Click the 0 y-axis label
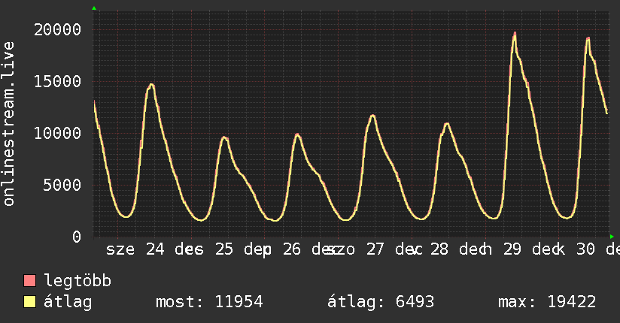This screenshot has height=323, width=620. coord(77,237)
